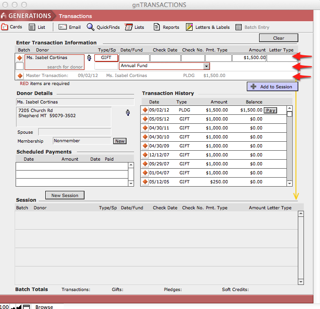Click donor lookup icon beside address

(127, 112)
